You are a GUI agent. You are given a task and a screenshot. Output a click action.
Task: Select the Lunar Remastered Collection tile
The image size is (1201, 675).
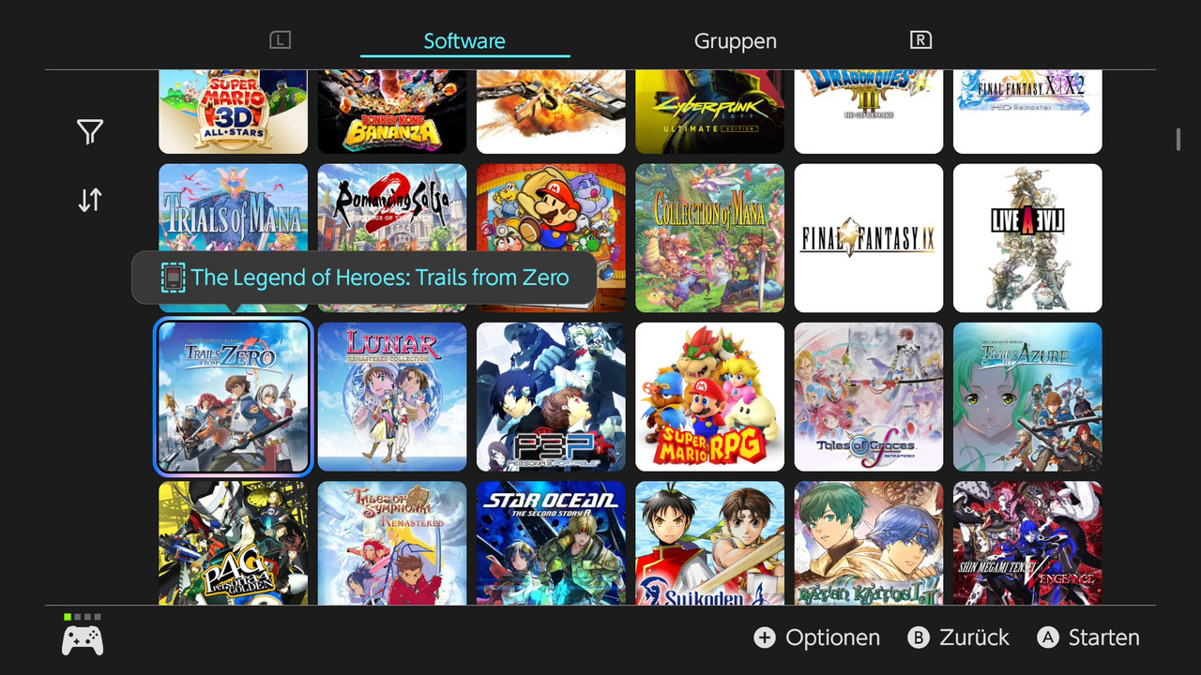pyautogui.click(x=392, y=397)
